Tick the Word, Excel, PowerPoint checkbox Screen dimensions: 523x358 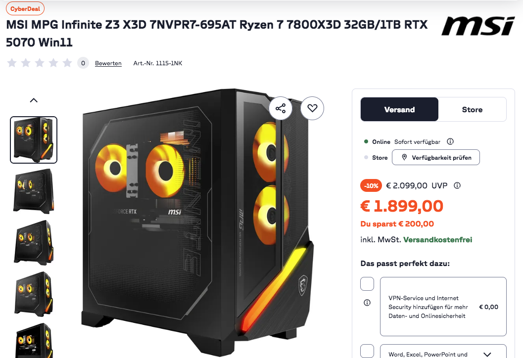point(367,351)
